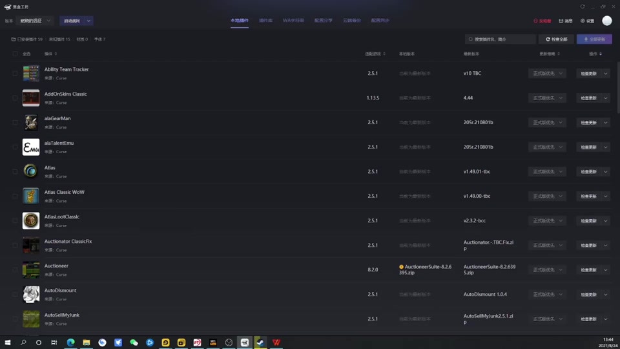This screenshot has height=349, width=620.
Task: Switch to the 配置分享 tab
Action: pos(324,21)
